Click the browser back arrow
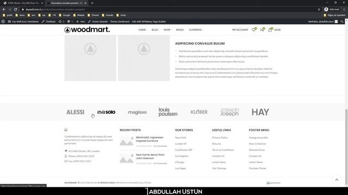 (x=4, y=10)
